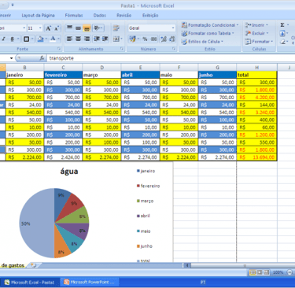Screen dimensions: 295x288
Task: Apply the thousands separator style
Action: pyautogui.click(x=154, y=39)
